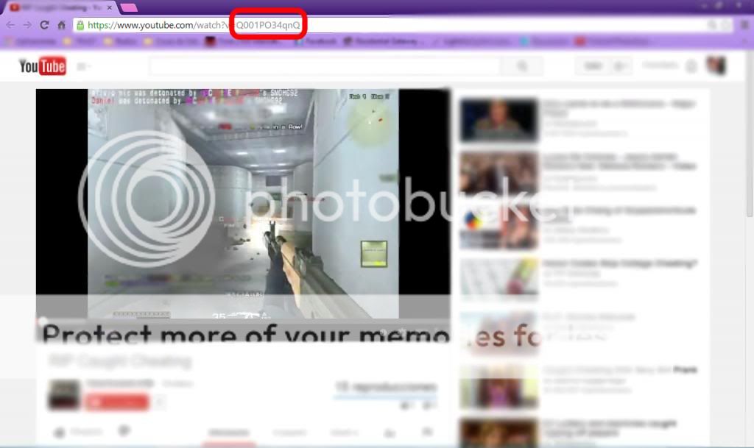Open the related video with the podium speaker thumbnail
The height and width of the screenshot is (448, 754).
tap(498, 120)
